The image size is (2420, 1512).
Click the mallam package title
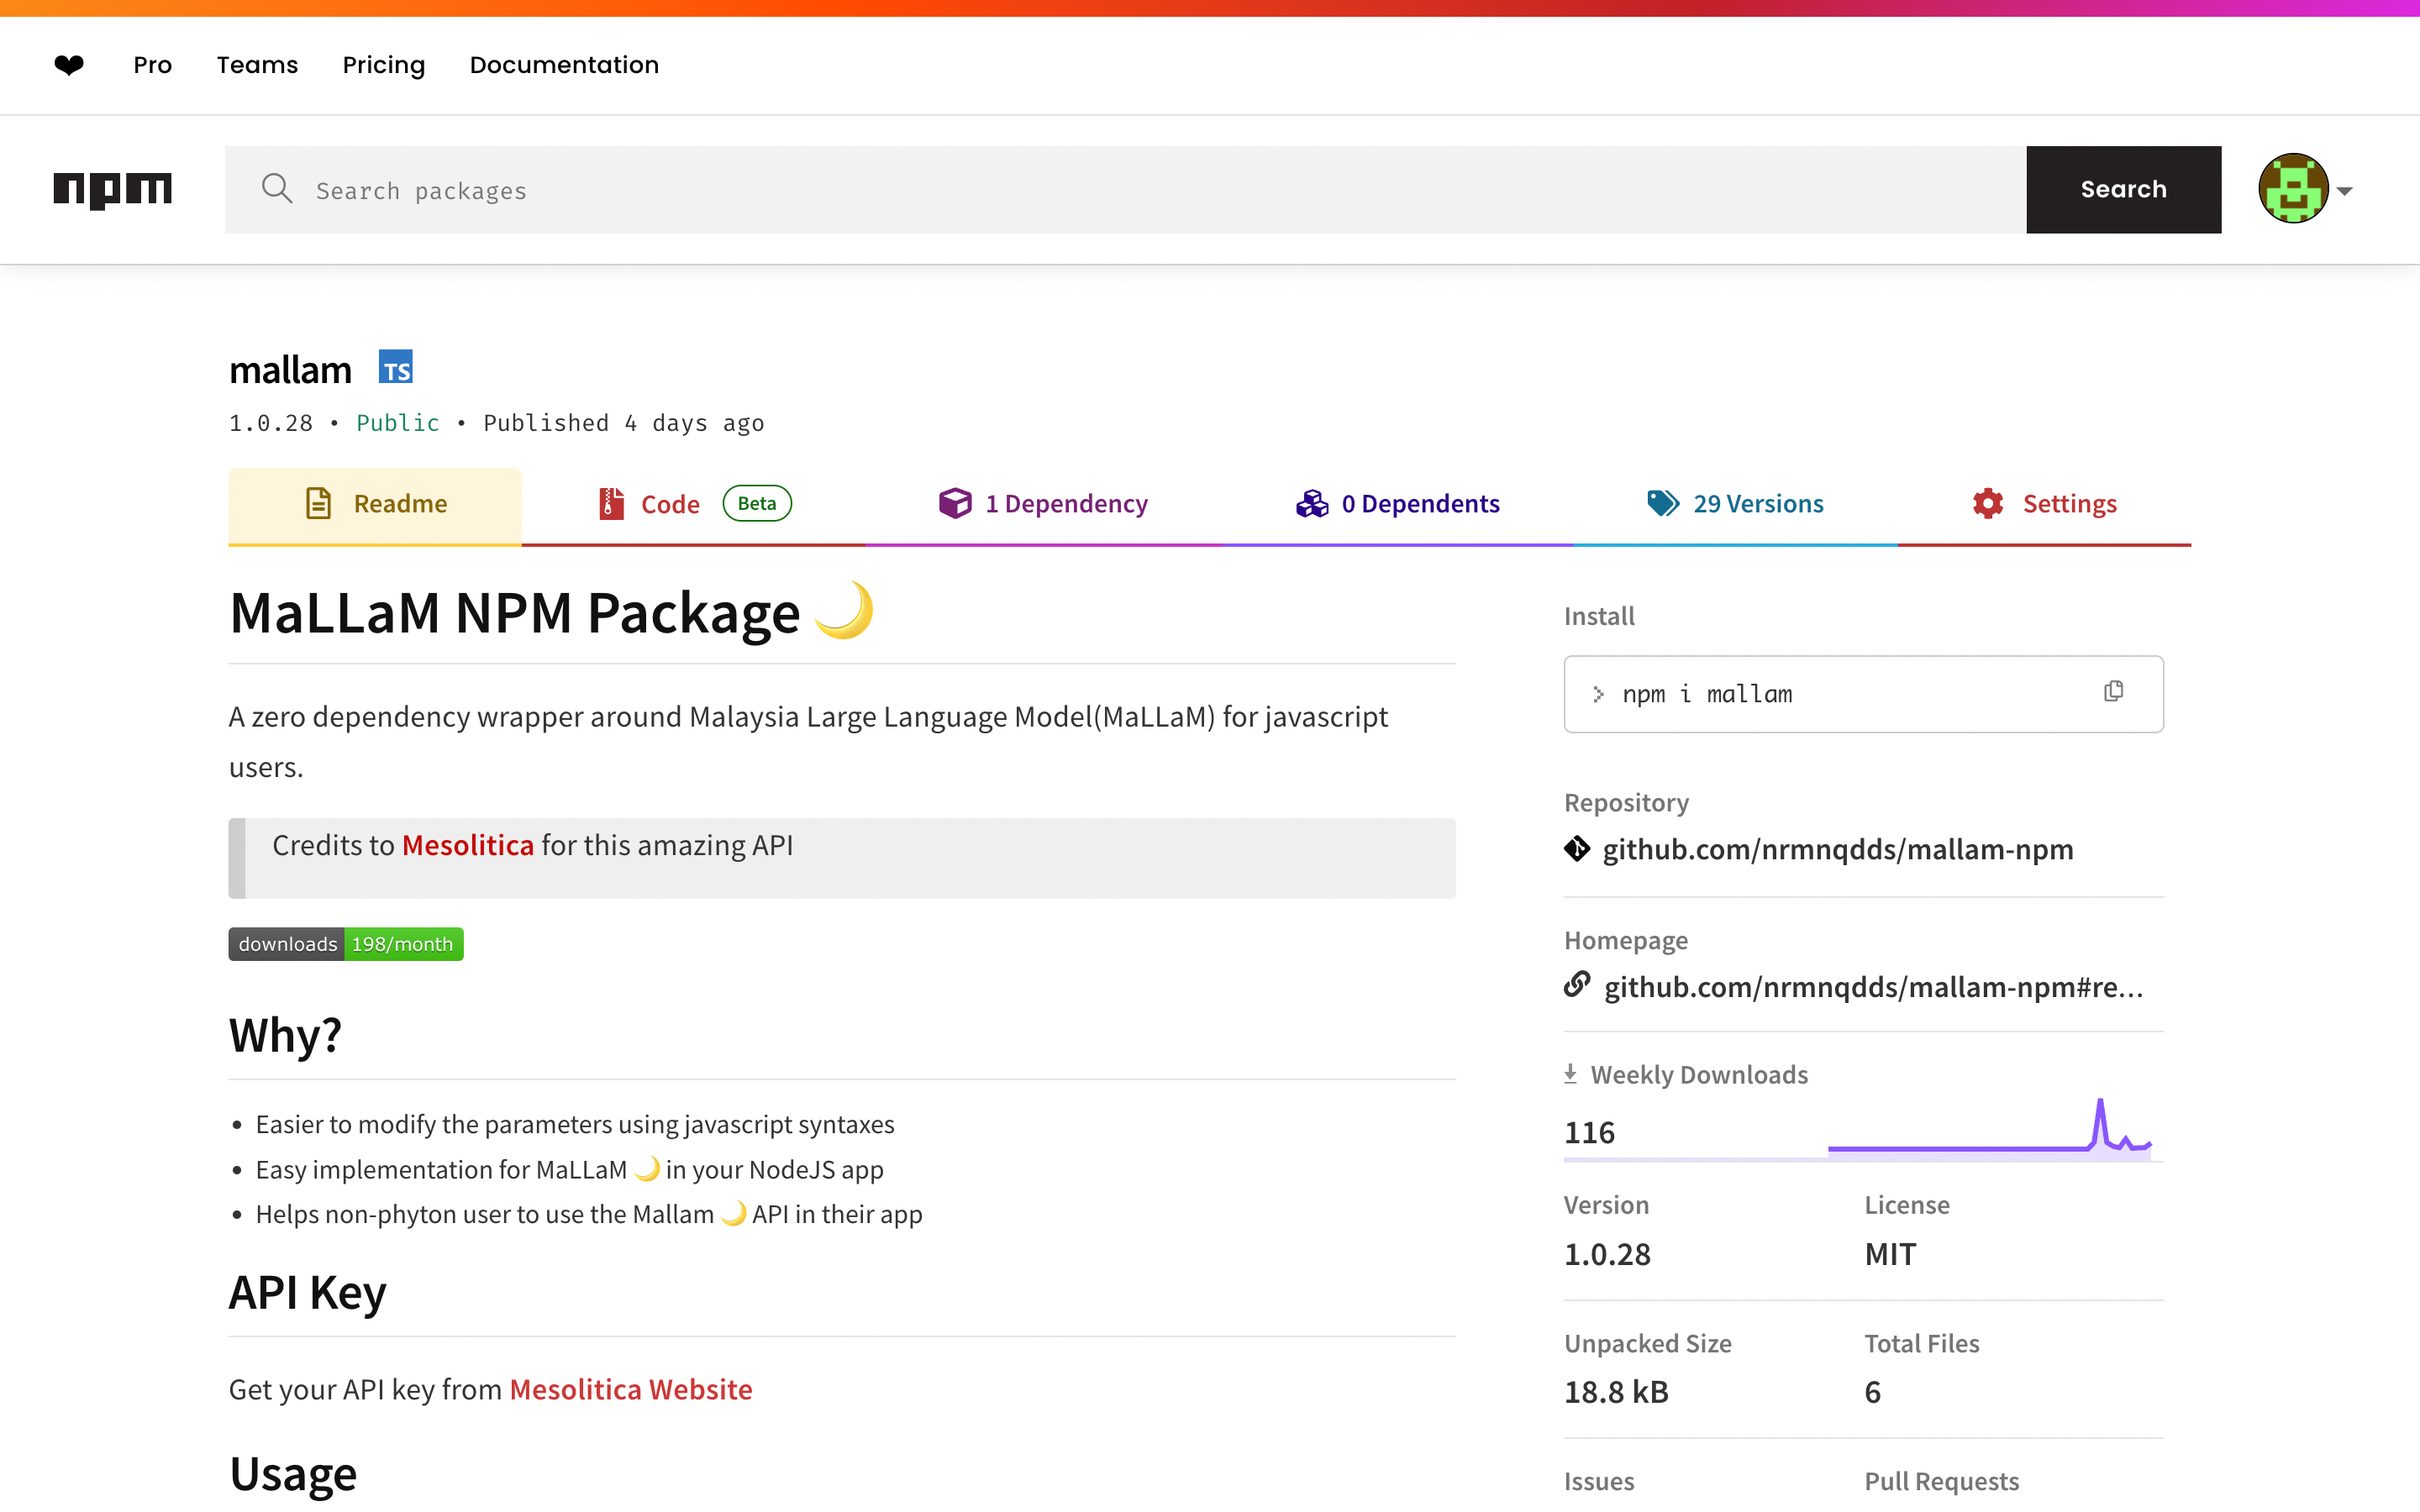[290, 370]
